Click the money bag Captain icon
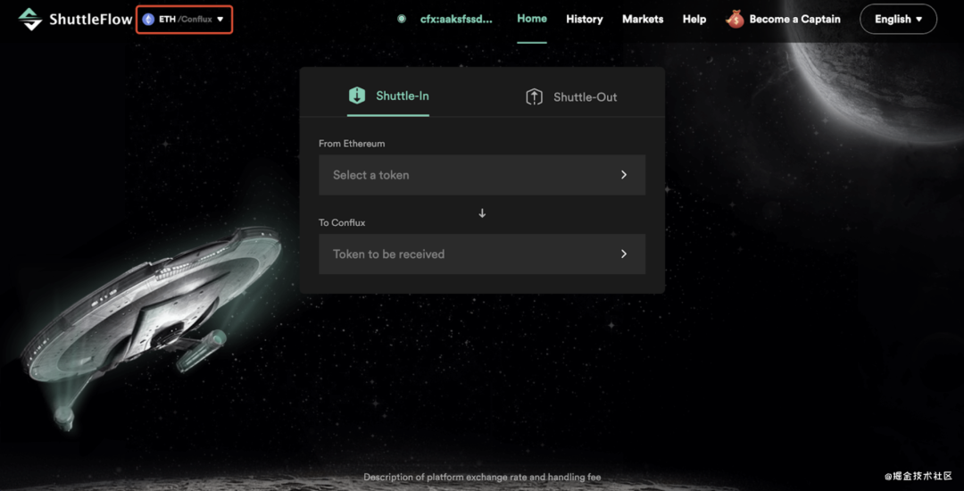The height and width of the screenshot is (491, 964). click(x=734, y=19)
